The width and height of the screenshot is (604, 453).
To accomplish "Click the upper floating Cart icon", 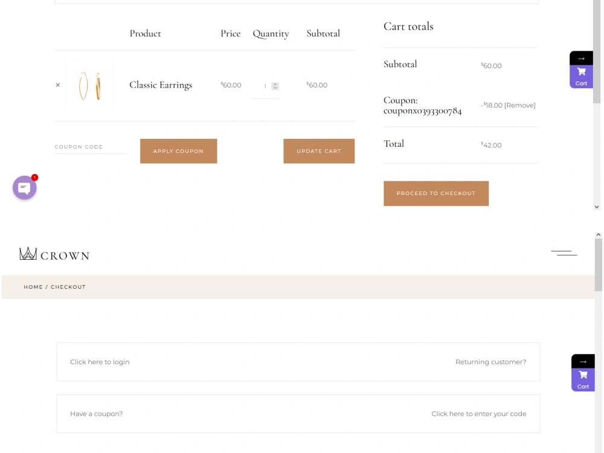I will (x=581, y=76).
